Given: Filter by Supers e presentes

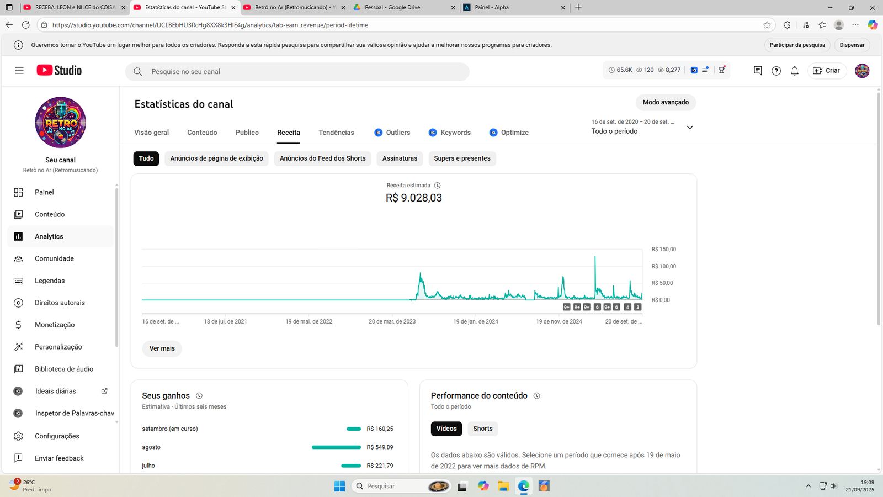Looking at the screenshot, I should coord(462,158).
